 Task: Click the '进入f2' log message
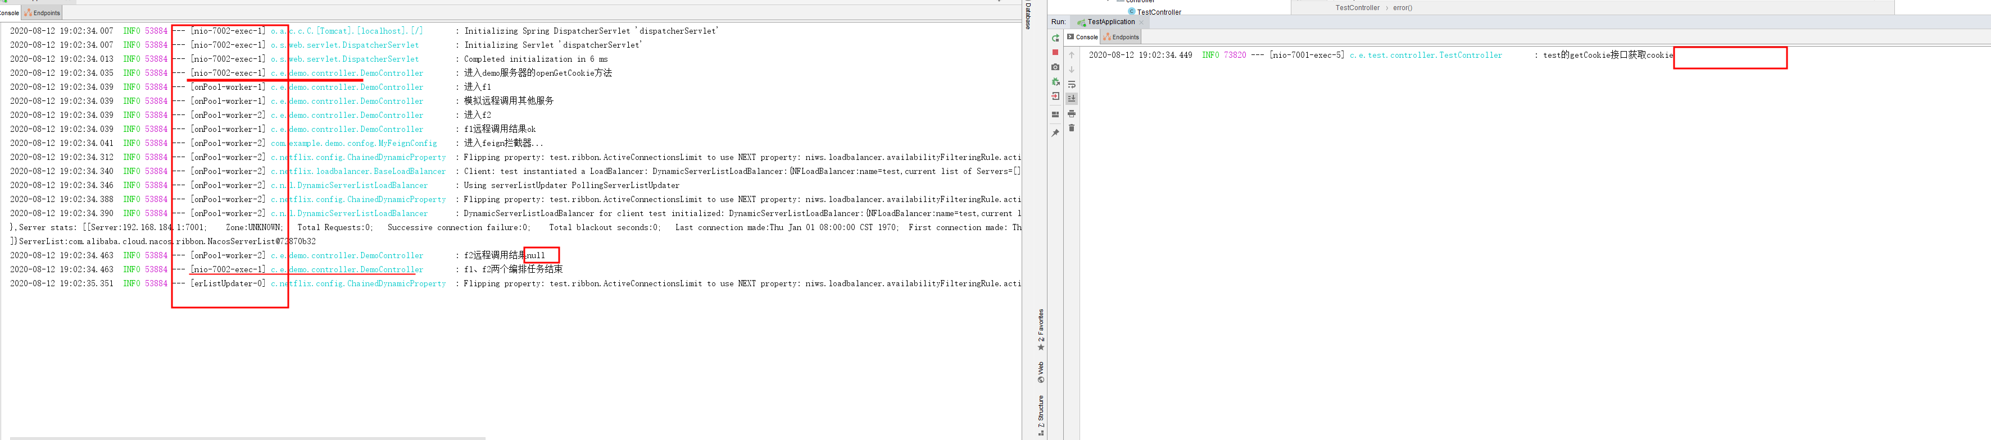(478, 115)
